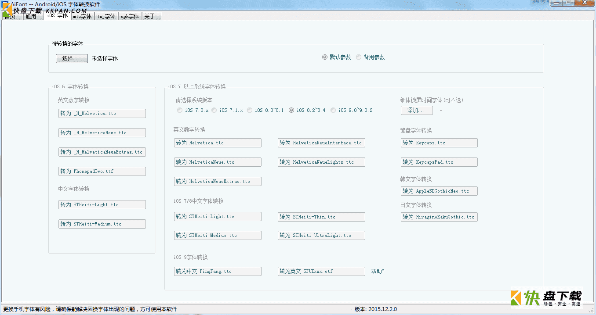Choose iOS 7.1.x system version
596x315 pixels.
click(227, 110)
